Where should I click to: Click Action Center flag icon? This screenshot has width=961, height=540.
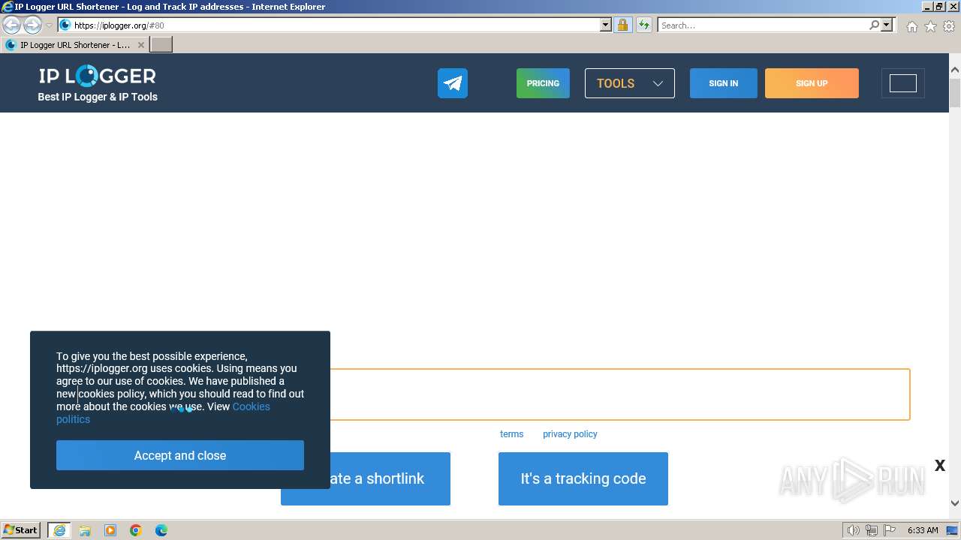click(x=890, y=530)
